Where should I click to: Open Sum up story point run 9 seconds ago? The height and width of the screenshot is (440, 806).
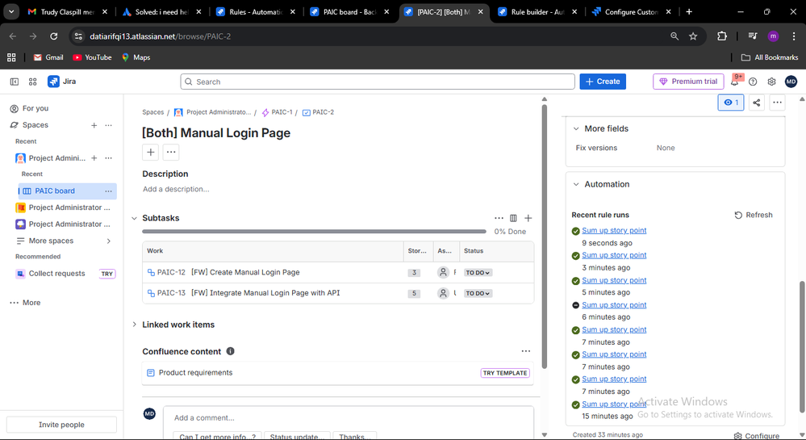tap(614, 231)
